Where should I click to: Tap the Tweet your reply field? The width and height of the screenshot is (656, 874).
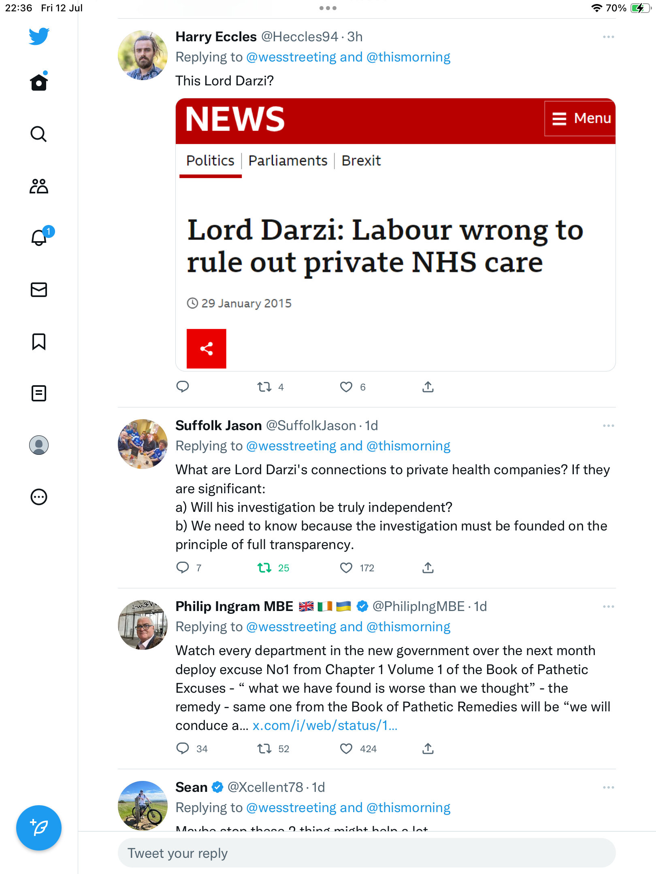click(366, 853)
